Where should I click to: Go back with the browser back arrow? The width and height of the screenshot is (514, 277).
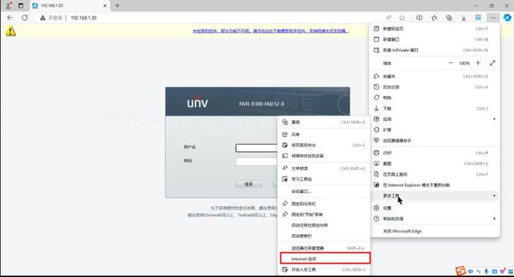tap(10, 18)
